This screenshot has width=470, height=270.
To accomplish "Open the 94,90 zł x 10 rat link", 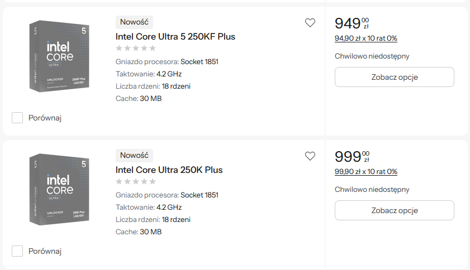I will [365, 38].
